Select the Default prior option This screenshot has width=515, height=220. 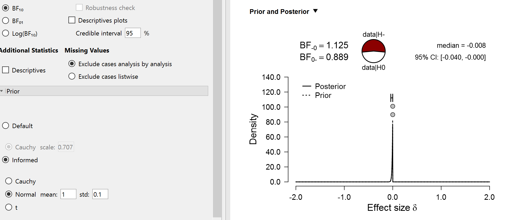click(6, 126)
